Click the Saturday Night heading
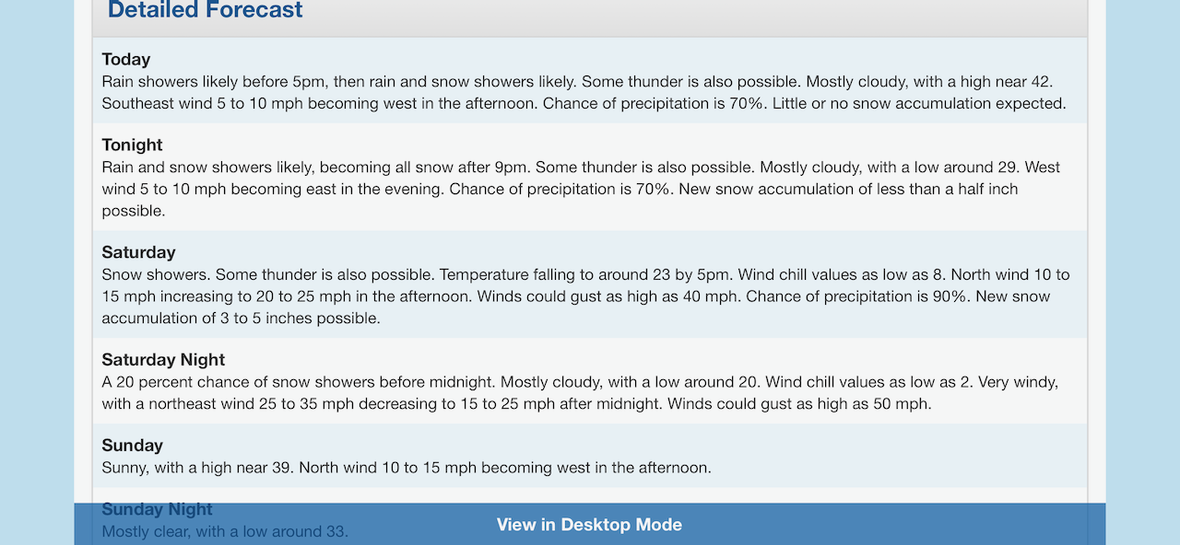This screenshot has height=545, width=1180. click(163, 360)
